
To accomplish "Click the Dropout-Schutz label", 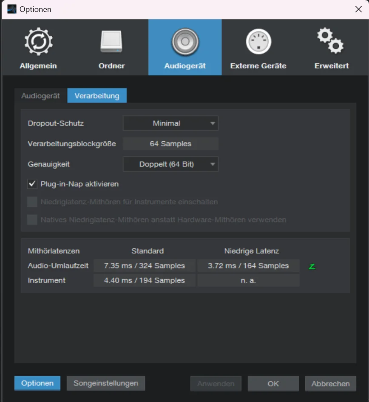I will pyautogui.click(x=56, y=123).
